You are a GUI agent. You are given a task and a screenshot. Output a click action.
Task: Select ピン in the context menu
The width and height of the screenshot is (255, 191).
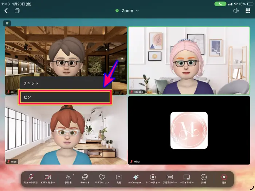coord(65,98)
